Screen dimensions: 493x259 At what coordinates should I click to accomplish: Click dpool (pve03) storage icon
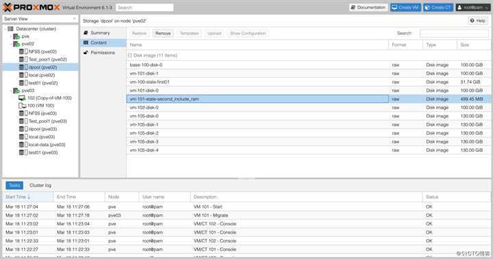click(x=23, y=129)
